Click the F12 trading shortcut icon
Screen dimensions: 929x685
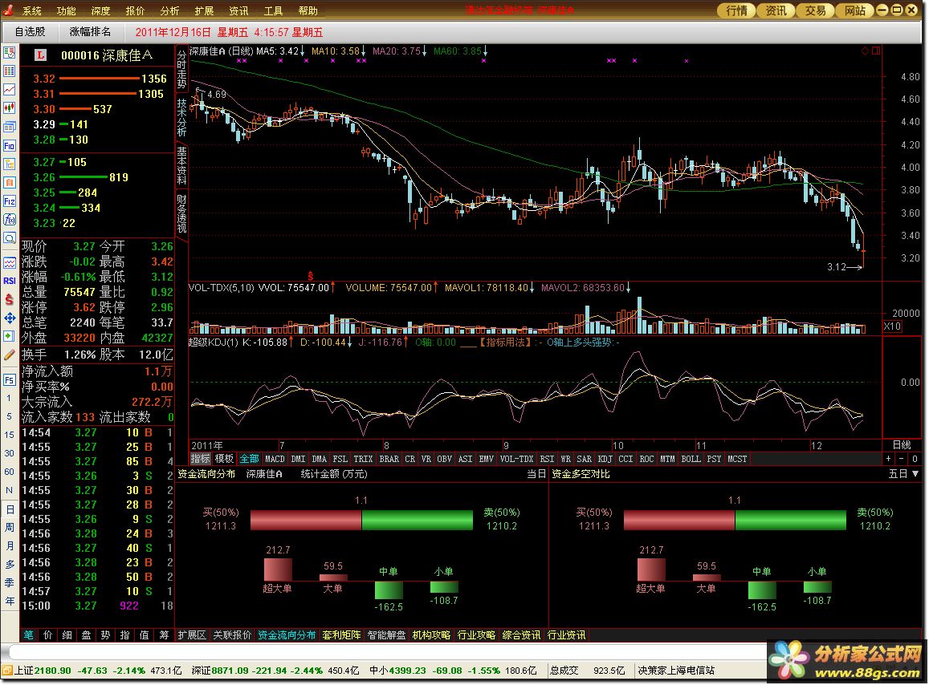click(9, 201)
